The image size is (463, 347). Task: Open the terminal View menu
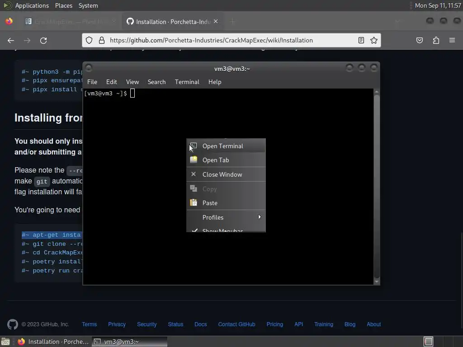(x=132, y=82)
